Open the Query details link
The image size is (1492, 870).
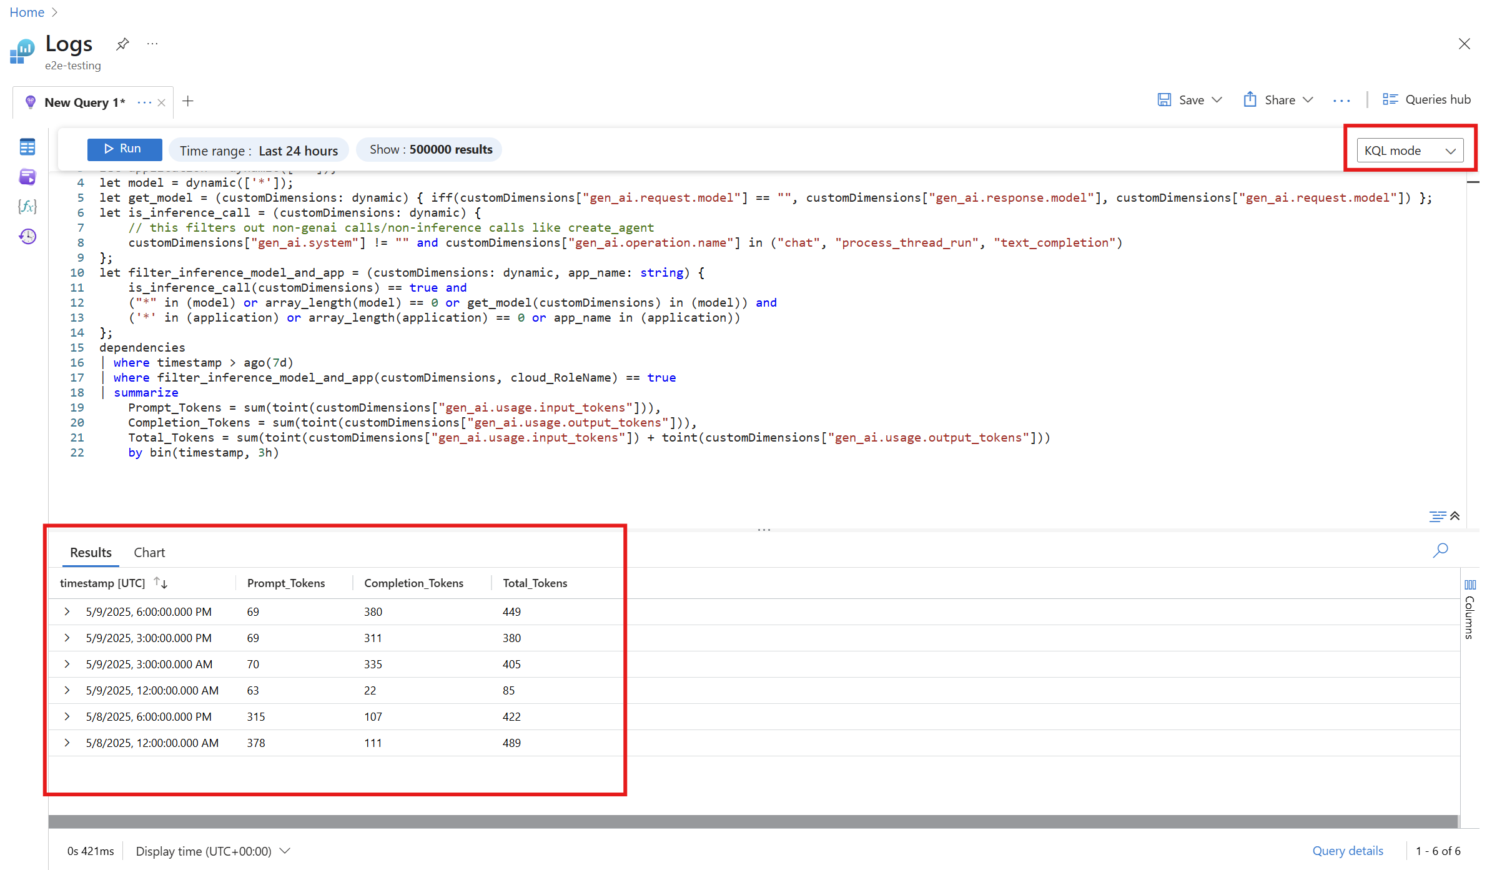[x=1348, y=851]
